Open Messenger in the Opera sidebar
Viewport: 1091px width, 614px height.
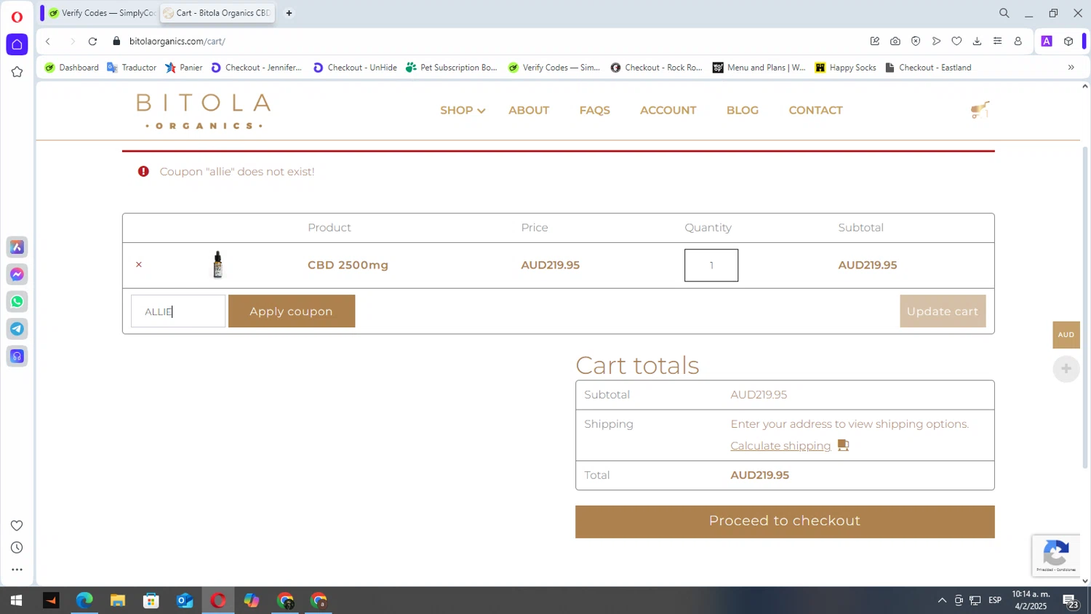coord(17,274)
